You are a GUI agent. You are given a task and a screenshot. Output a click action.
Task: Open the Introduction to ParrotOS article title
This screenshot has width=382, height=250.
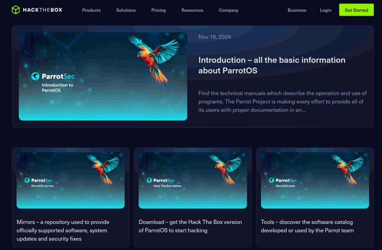[272, 65]
